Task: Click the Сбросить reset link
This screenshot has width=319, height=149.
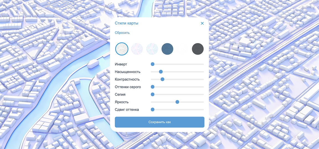Action: point(122,33)
